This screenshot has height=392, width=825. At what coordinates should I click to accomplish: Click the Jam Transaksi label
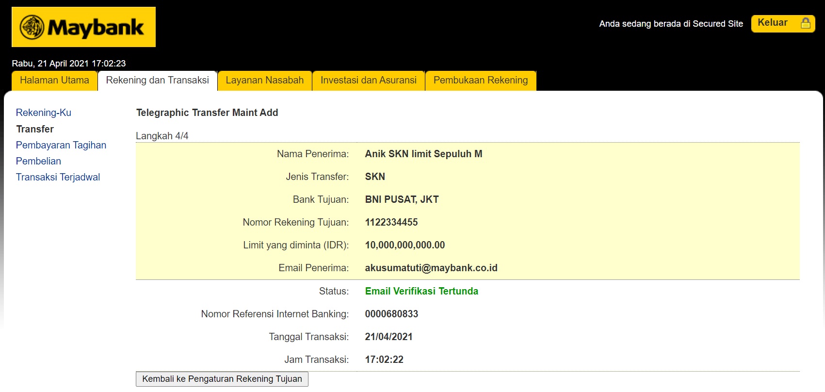point(317,359)
